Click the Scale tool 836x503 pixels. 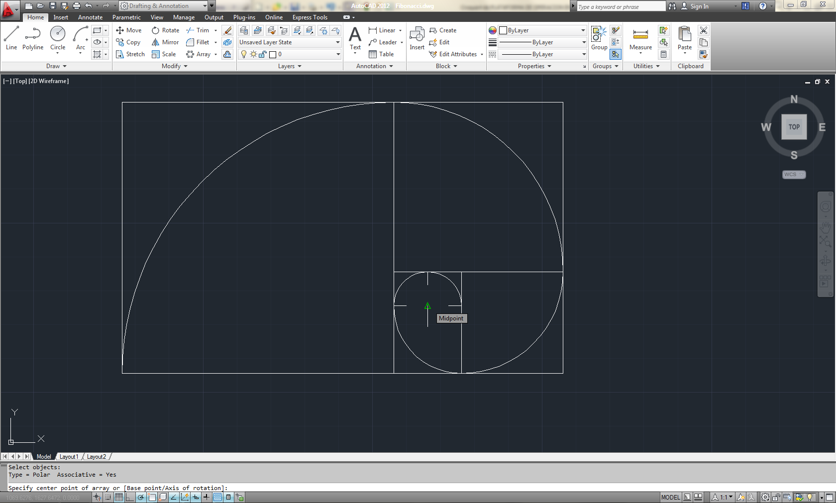[x=164, y=54]
